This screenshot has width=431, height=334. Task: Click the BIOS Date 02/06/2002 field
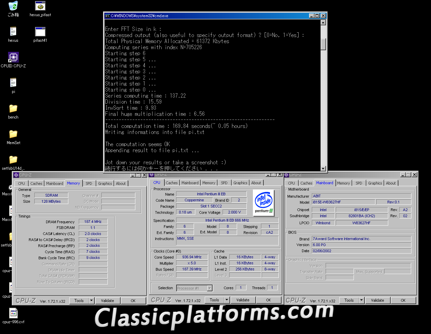[362, 251]
